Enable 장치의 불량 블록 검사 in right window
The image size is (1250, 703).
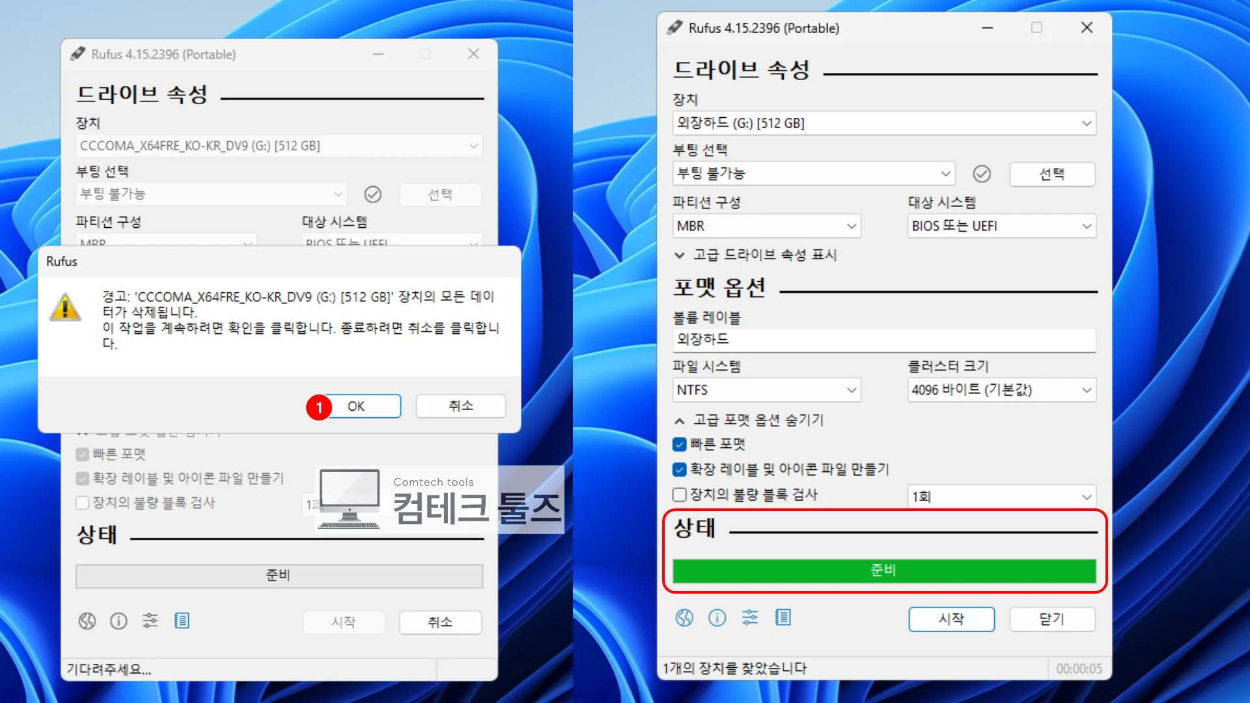(x=679, y=495)
